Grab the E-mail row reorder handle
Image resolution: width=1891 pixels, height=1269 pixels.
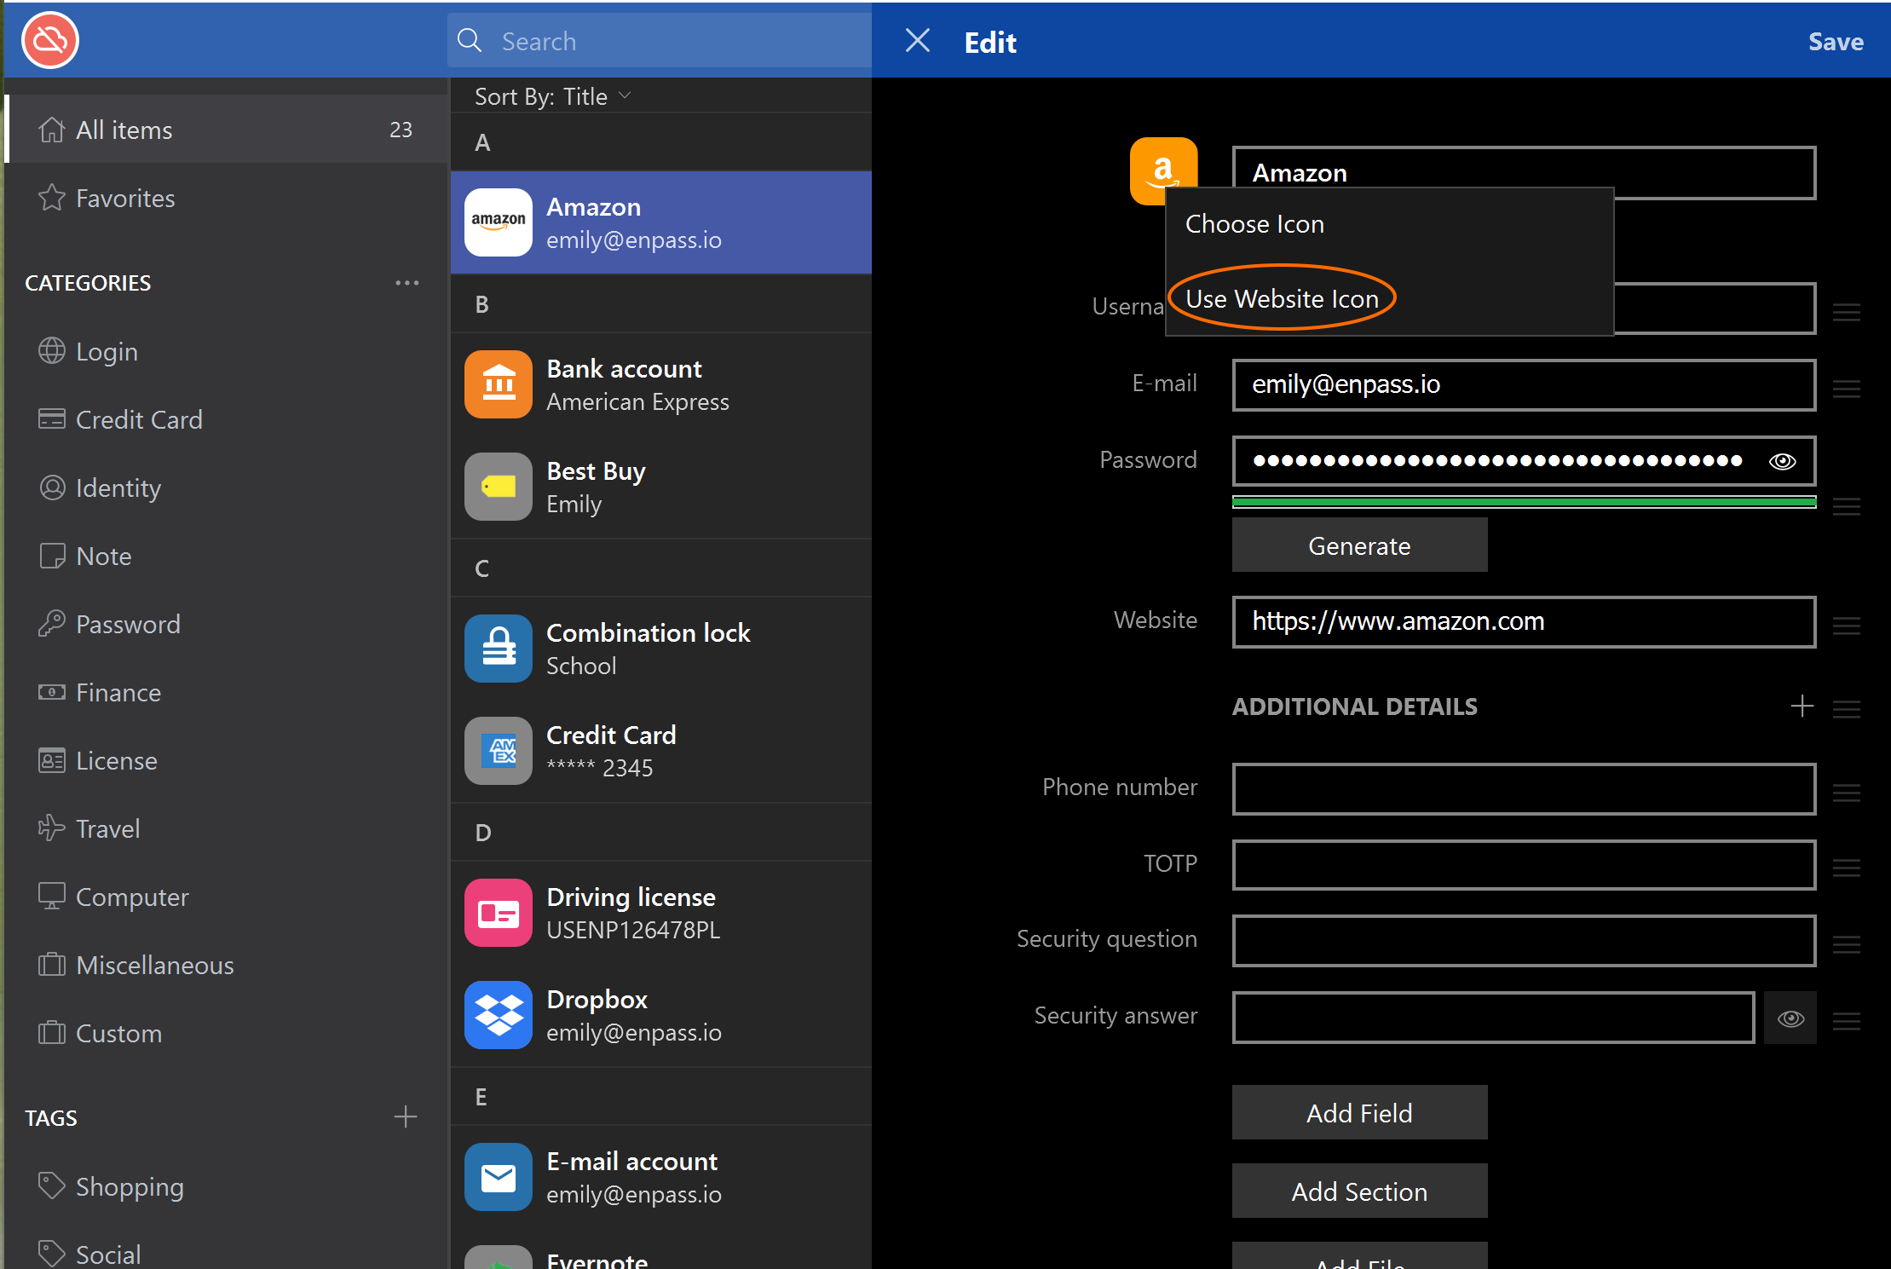[x=1846, y=389]
